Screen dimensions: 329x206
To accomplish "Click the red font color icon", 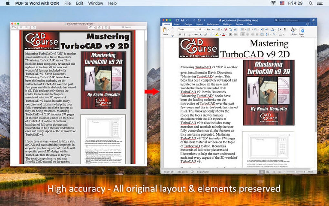I will pos(224,34).
